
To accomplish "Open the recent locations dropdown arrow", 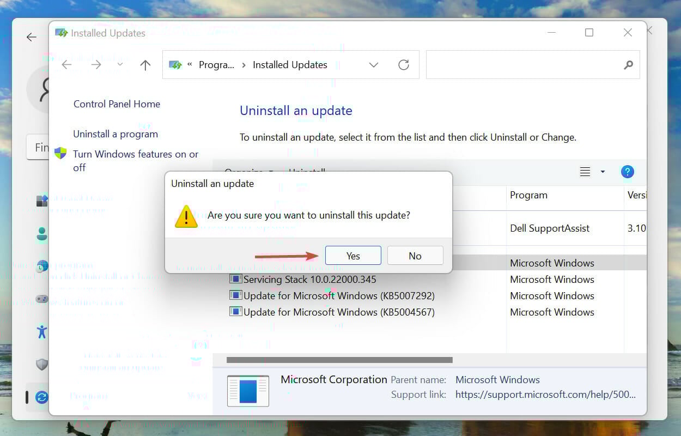I will [120, 64].
